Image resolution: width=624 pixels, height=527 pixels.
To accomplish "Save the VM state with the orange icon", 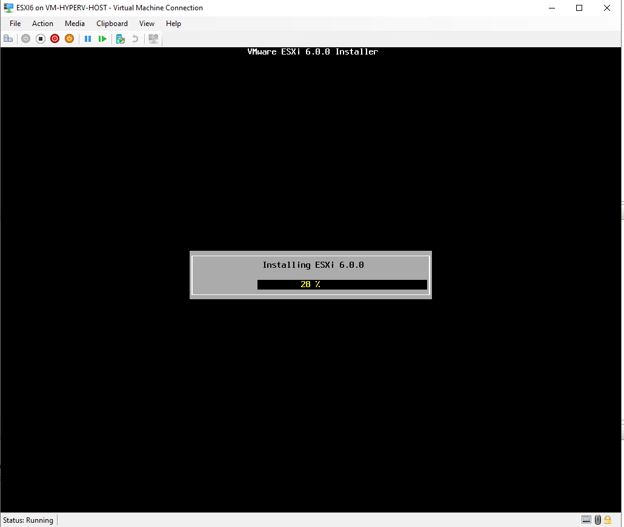I will click(x=69, y=39).
